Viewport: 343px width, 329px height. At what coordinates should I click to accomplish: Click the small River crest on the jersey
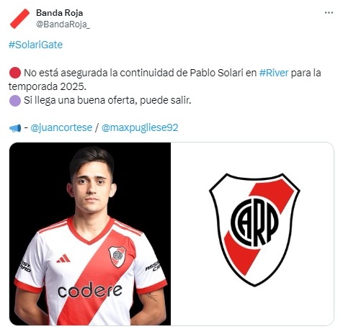coord(117,256)
